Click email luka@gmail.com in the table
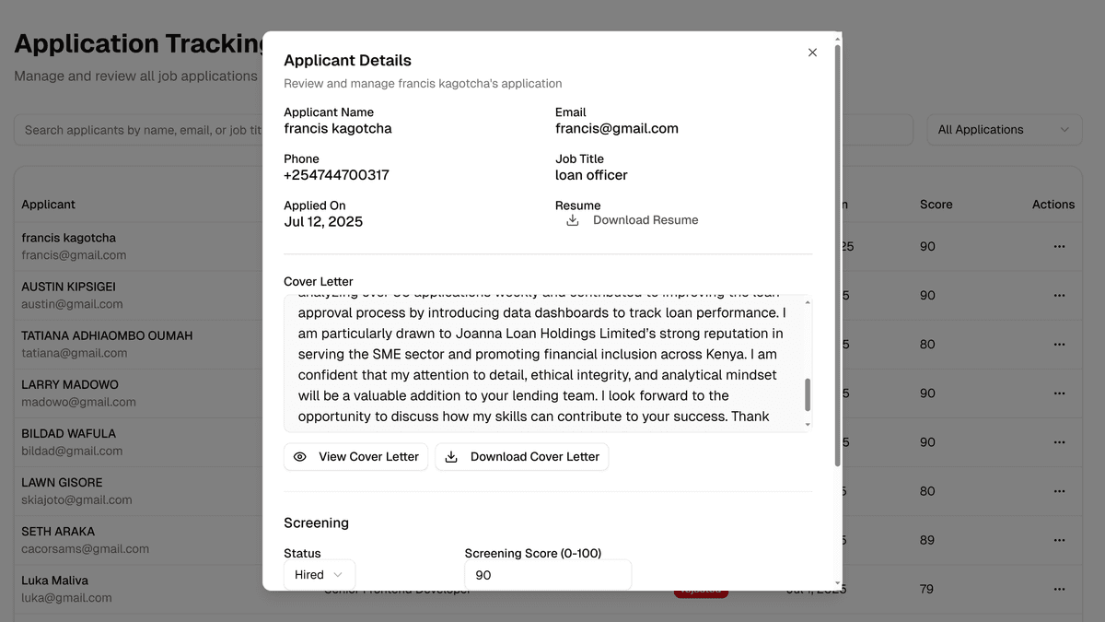 coord(66,597)
